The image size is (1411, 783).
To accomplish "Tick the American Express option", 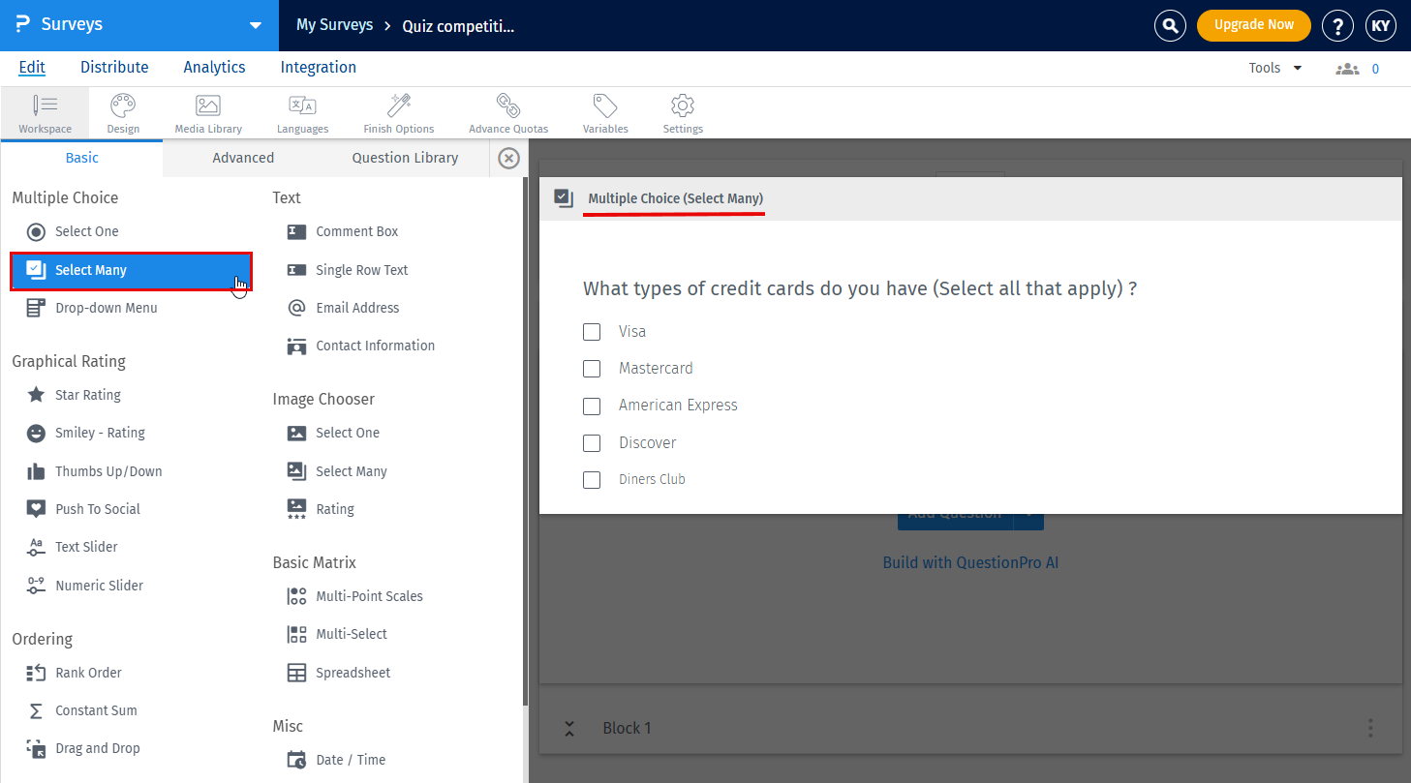I will tap(592, 406).
